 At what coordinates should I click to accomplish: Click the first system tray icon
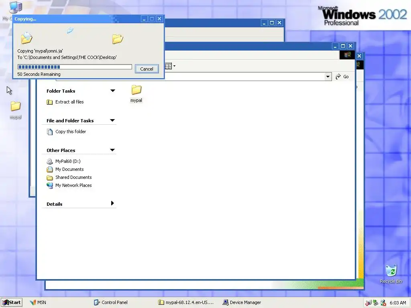coord(368,303)
